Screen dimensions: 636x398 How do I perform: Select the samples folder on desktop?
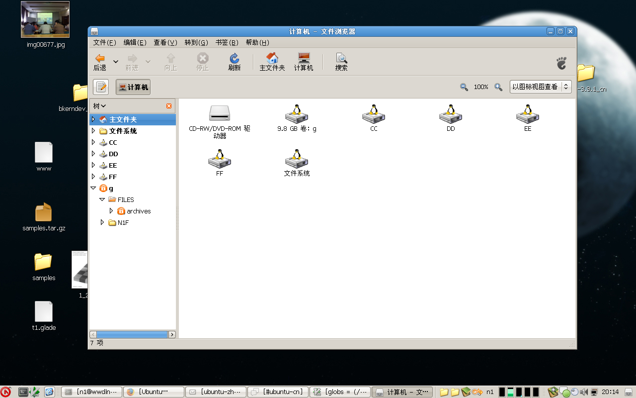43,262
